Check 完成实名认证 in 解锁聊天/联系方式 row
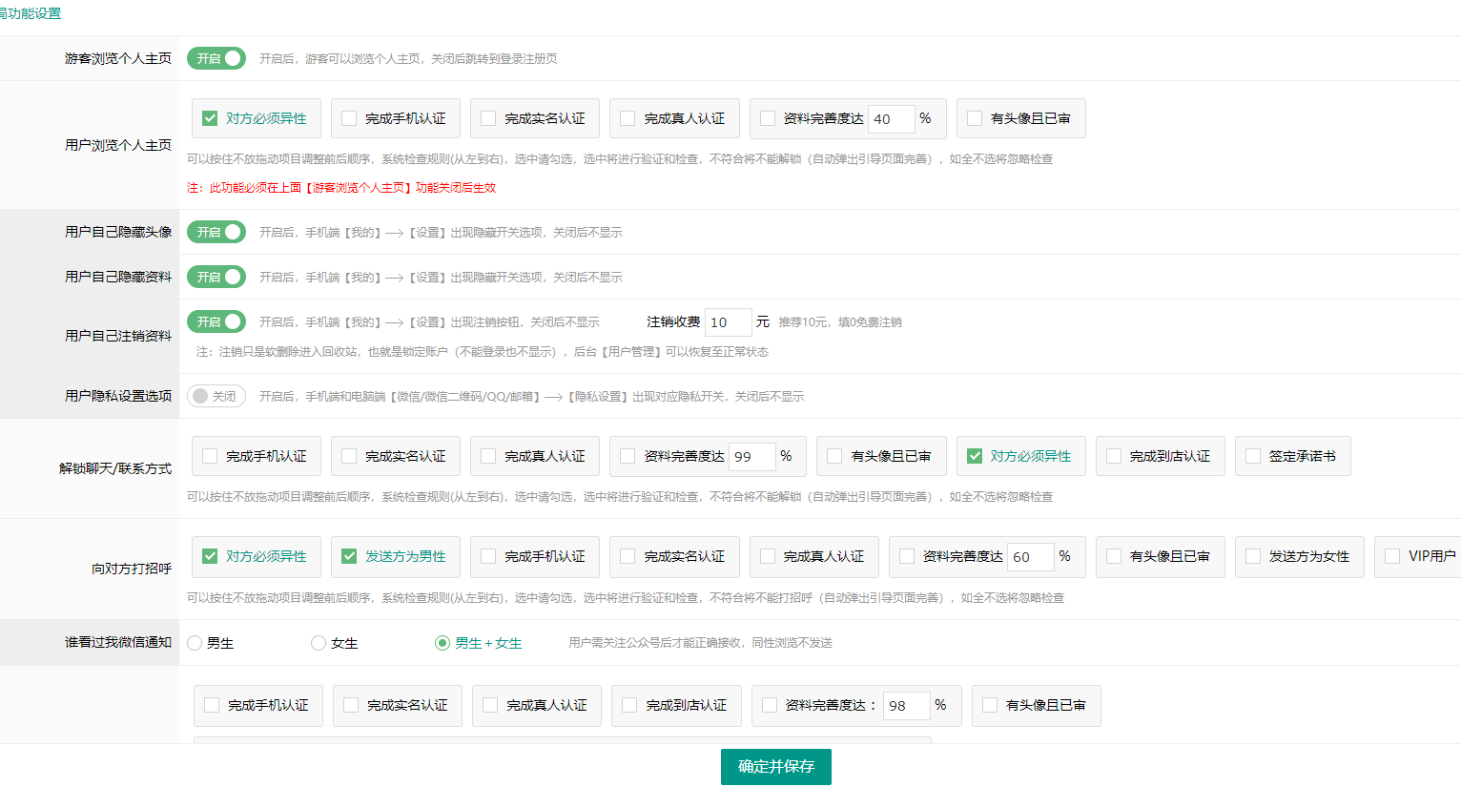Viewport: 1461px width, 787px height. click(349, 456)
